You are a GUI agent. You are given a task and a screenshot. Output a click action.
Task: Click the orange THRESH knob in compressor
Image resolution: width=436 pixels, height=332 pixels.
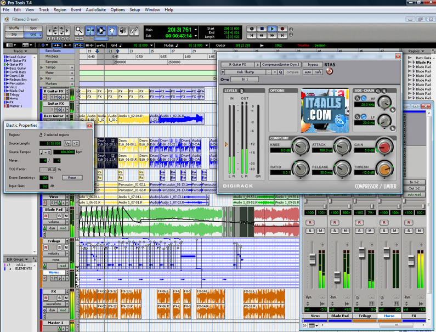pos(384,169)
